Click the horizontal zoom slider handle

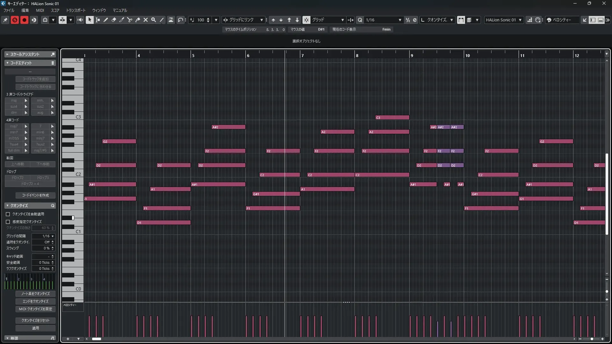coord(592,339)
